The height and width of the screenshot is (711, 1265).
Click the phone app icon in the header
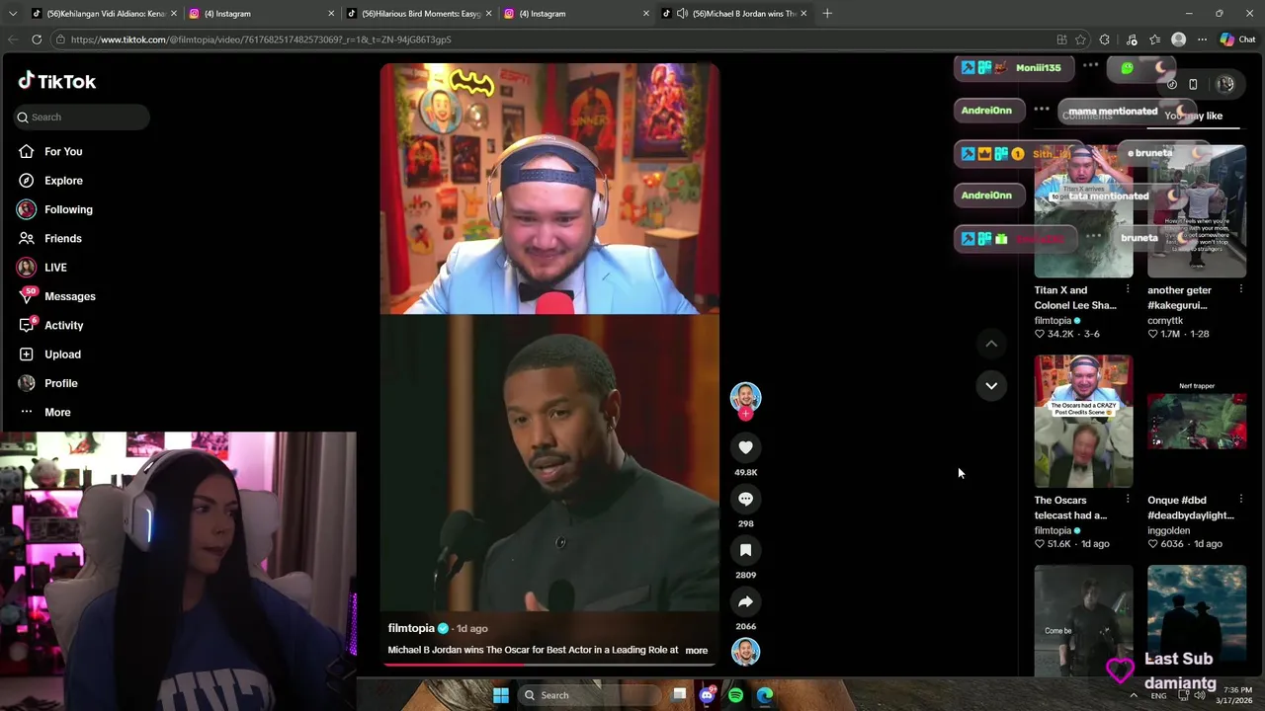(1193, 85)
